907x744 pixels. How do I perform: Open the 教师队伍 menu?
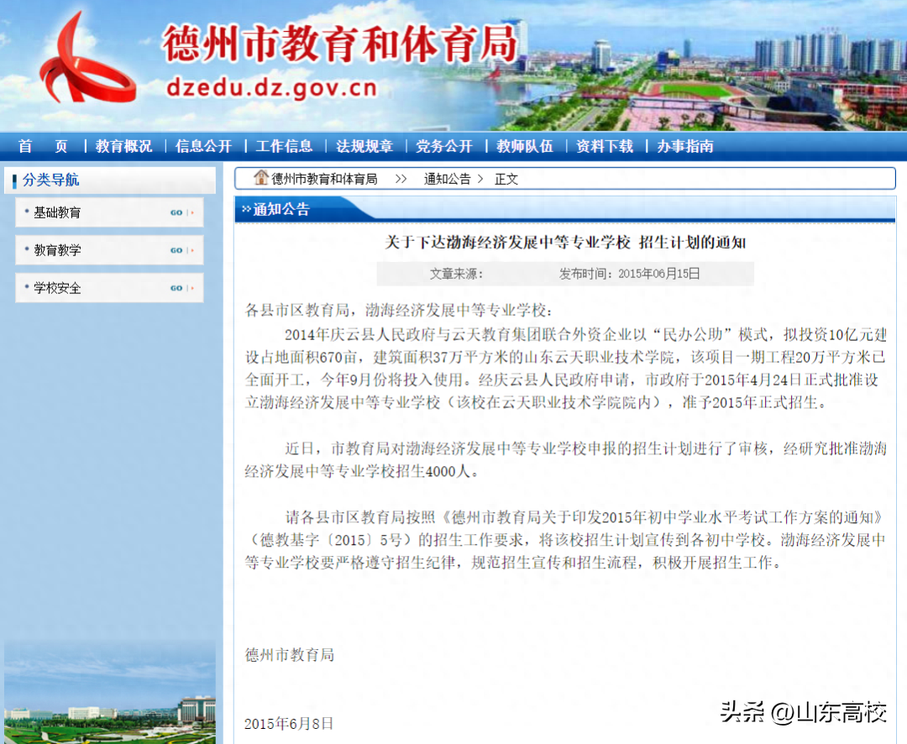(x=525, y=146)
